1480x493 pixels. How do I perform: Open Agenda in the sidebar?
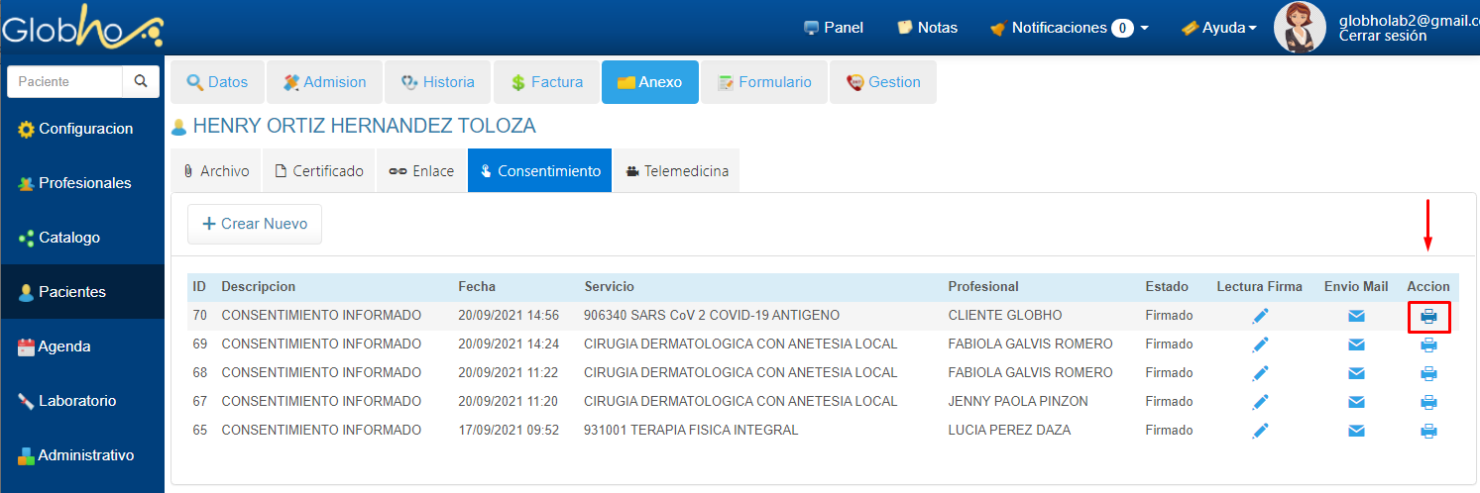point(64,346)
